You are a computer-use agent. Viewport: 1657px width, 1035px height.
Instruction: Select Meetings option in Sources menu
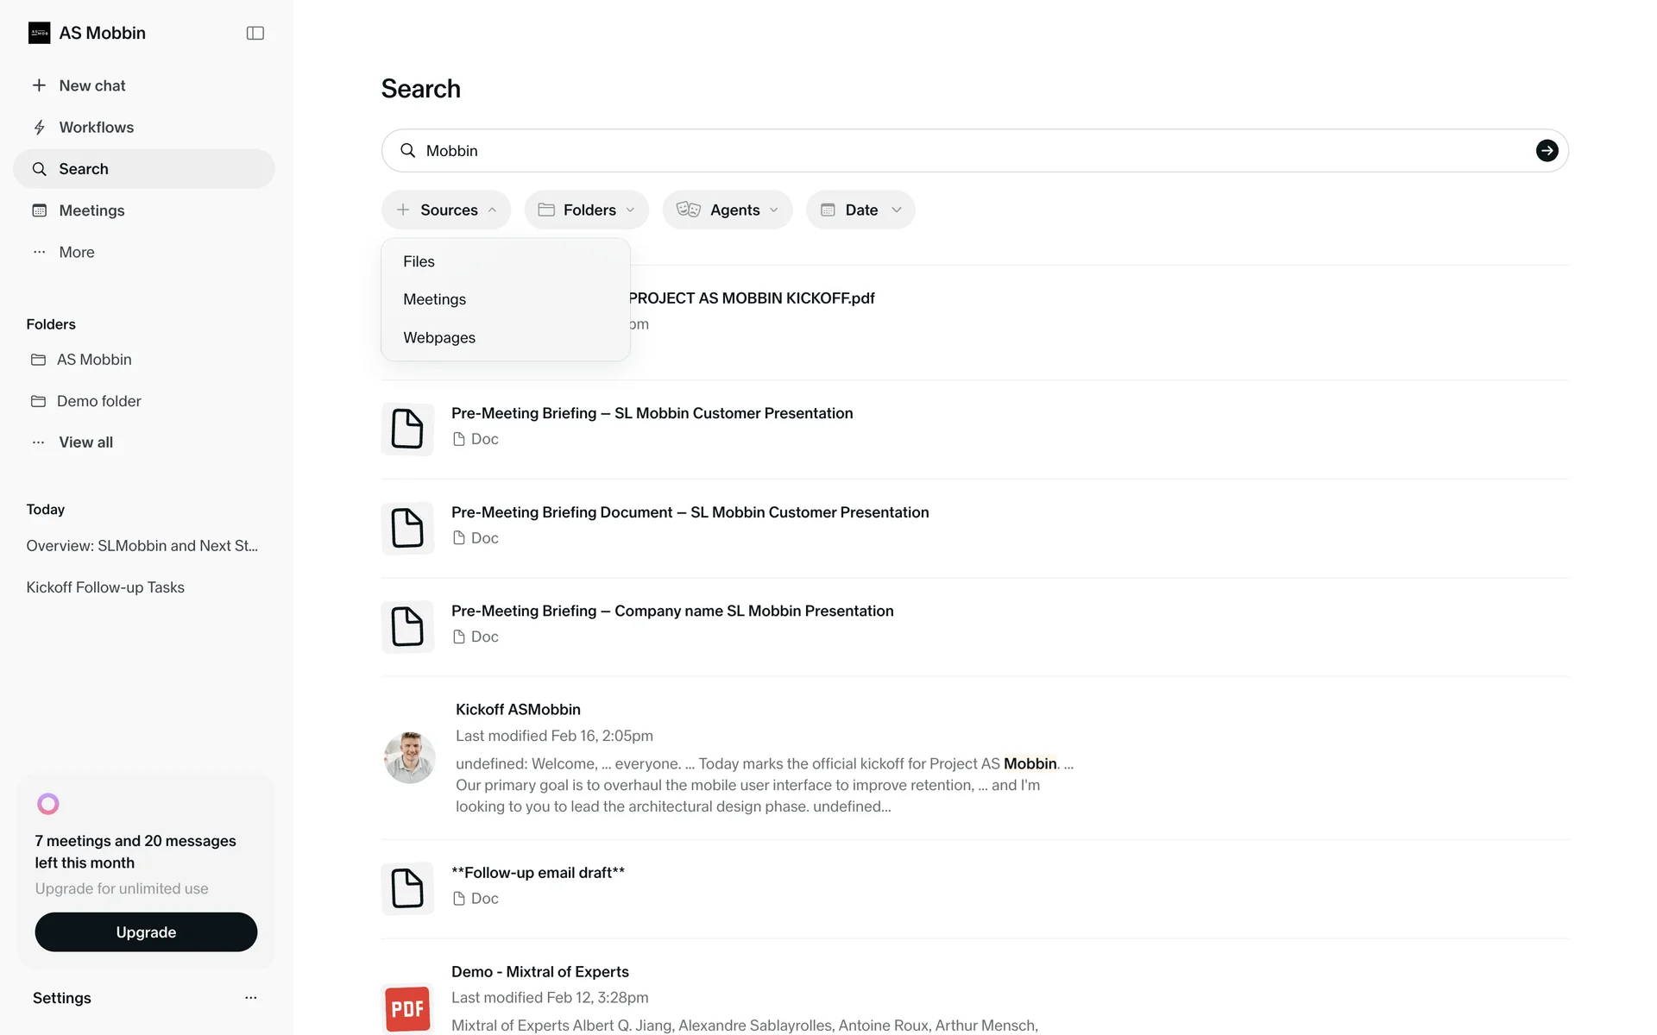click(434, 299)
